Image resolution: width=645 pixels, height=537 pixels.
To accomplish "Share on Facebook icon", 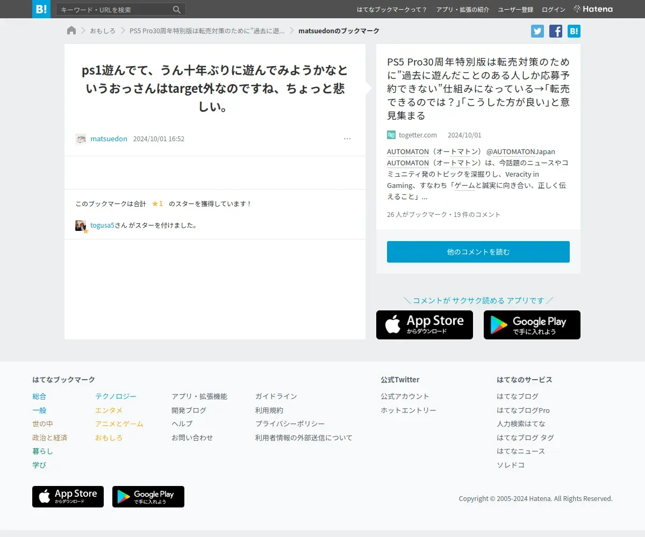I will 556,31.
